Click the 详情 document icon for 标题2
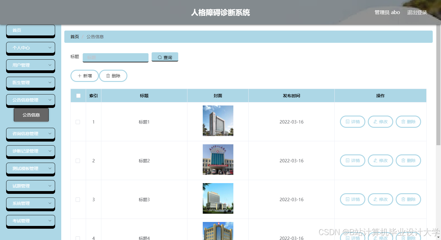This screenshot has width=441, height=240. point(348,161)
